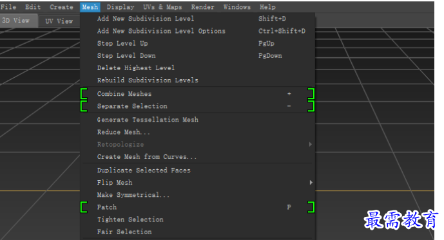Select Step Level Down
Screen dimensions: 444x240
(198, 56)
